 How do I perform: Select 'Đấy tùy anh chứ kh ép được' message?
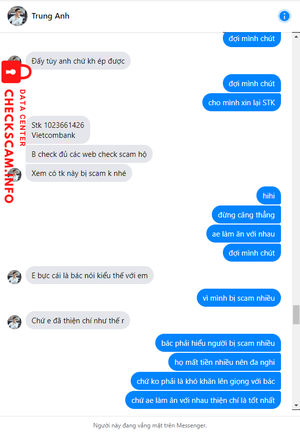[x=78, y=61]
